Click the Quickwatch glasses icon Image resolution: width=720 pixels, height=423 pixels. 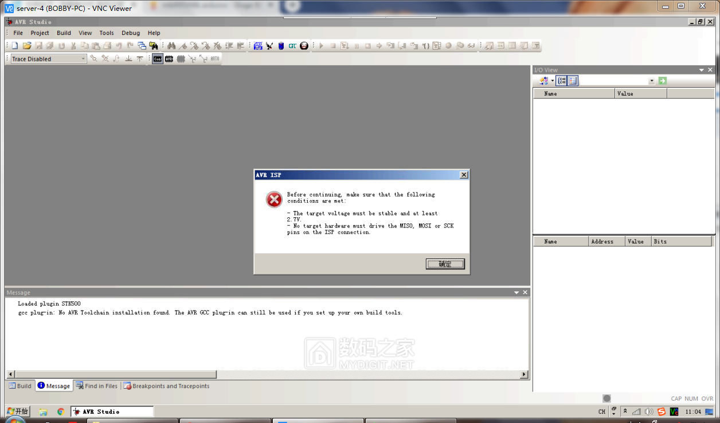pyautogui.click(x=471, y=45)
